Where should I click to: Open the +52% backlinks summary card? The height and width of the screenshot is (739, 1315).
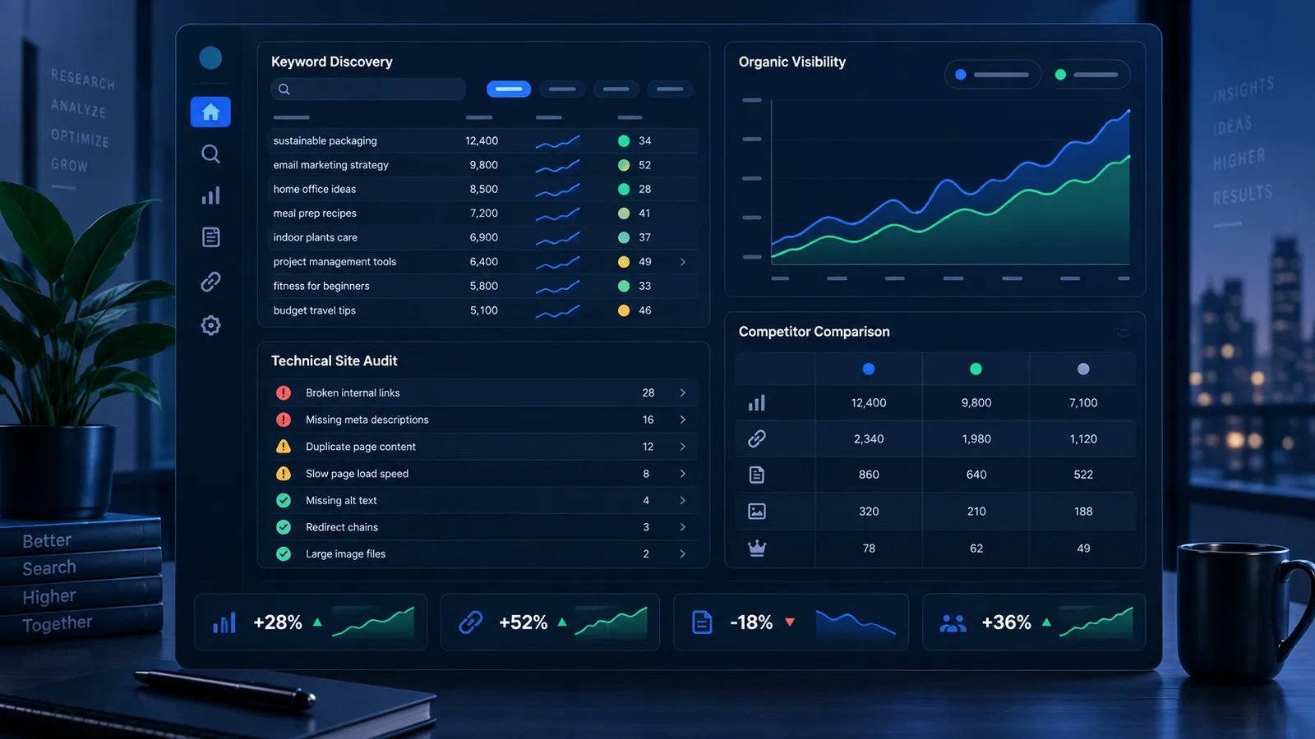[550, 622]
